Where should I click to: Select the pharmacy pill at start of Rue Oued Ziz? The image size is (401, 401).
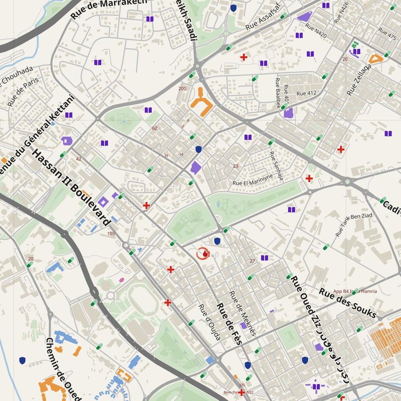290,276
